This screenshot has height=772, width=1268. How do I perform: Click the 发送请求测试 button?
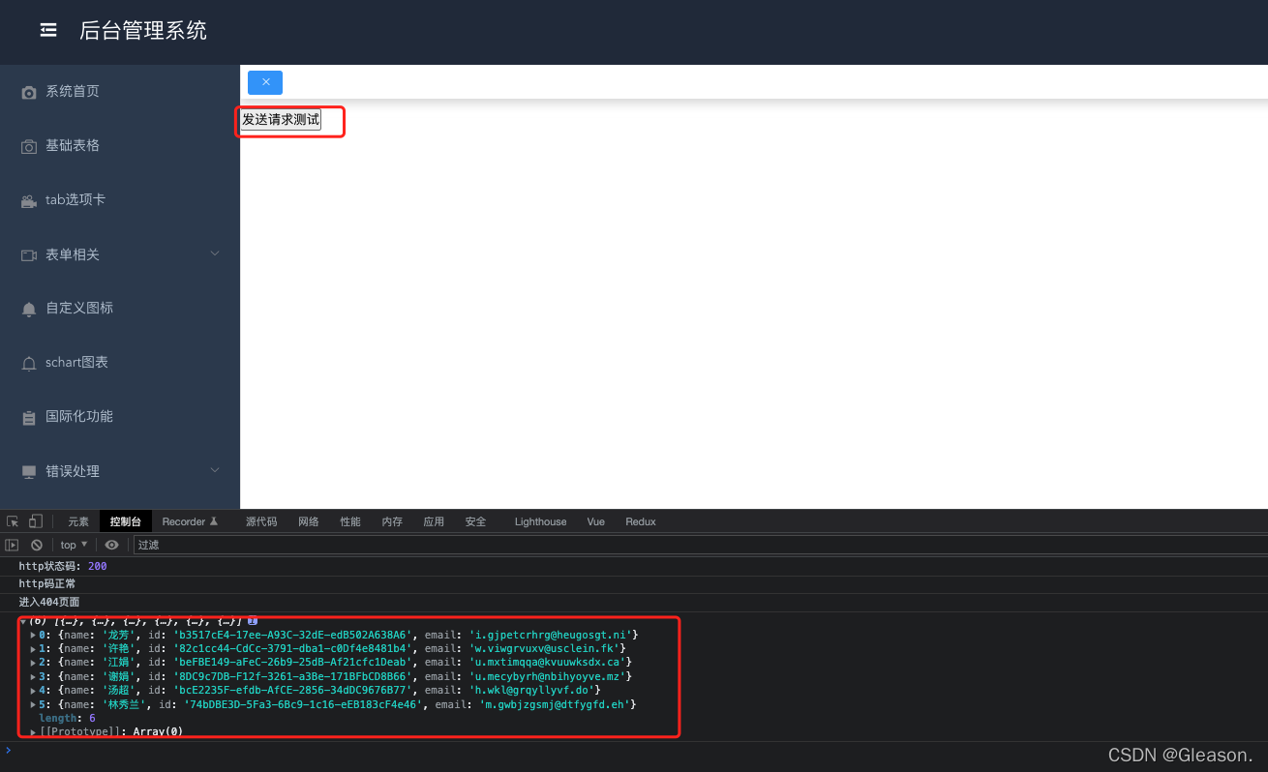[x=281, y=119]
